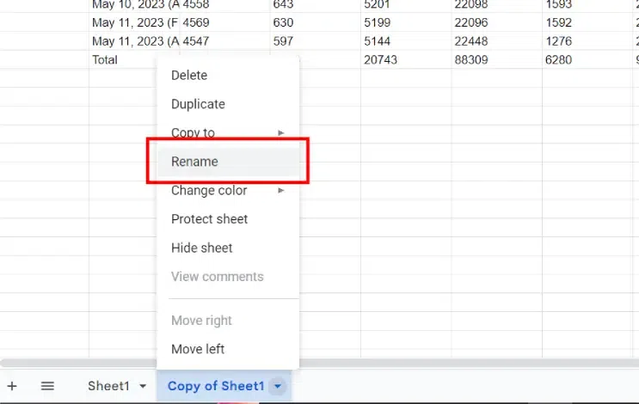Click Rename in the context menu

[195, 162]
